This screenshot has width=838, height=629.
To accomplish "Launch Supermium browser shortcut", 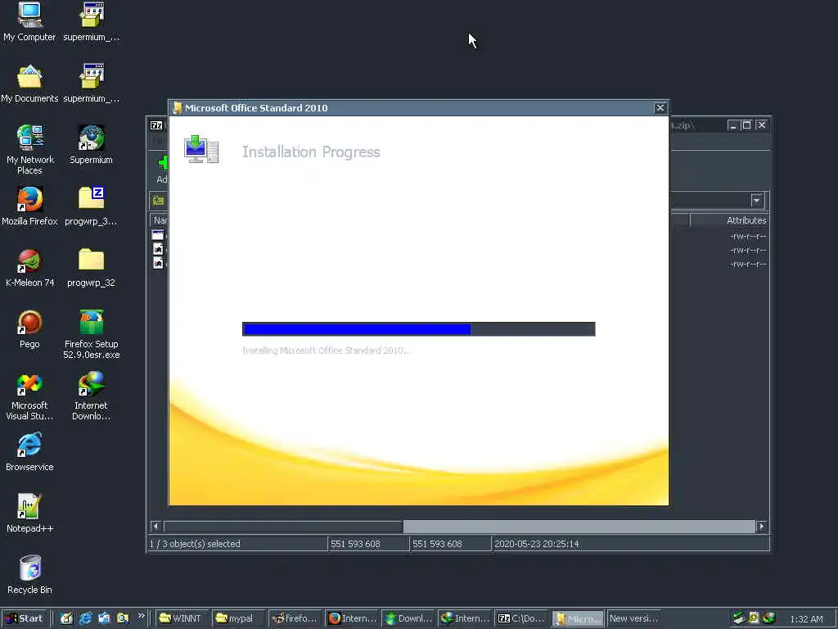I will tap(92, 144).
